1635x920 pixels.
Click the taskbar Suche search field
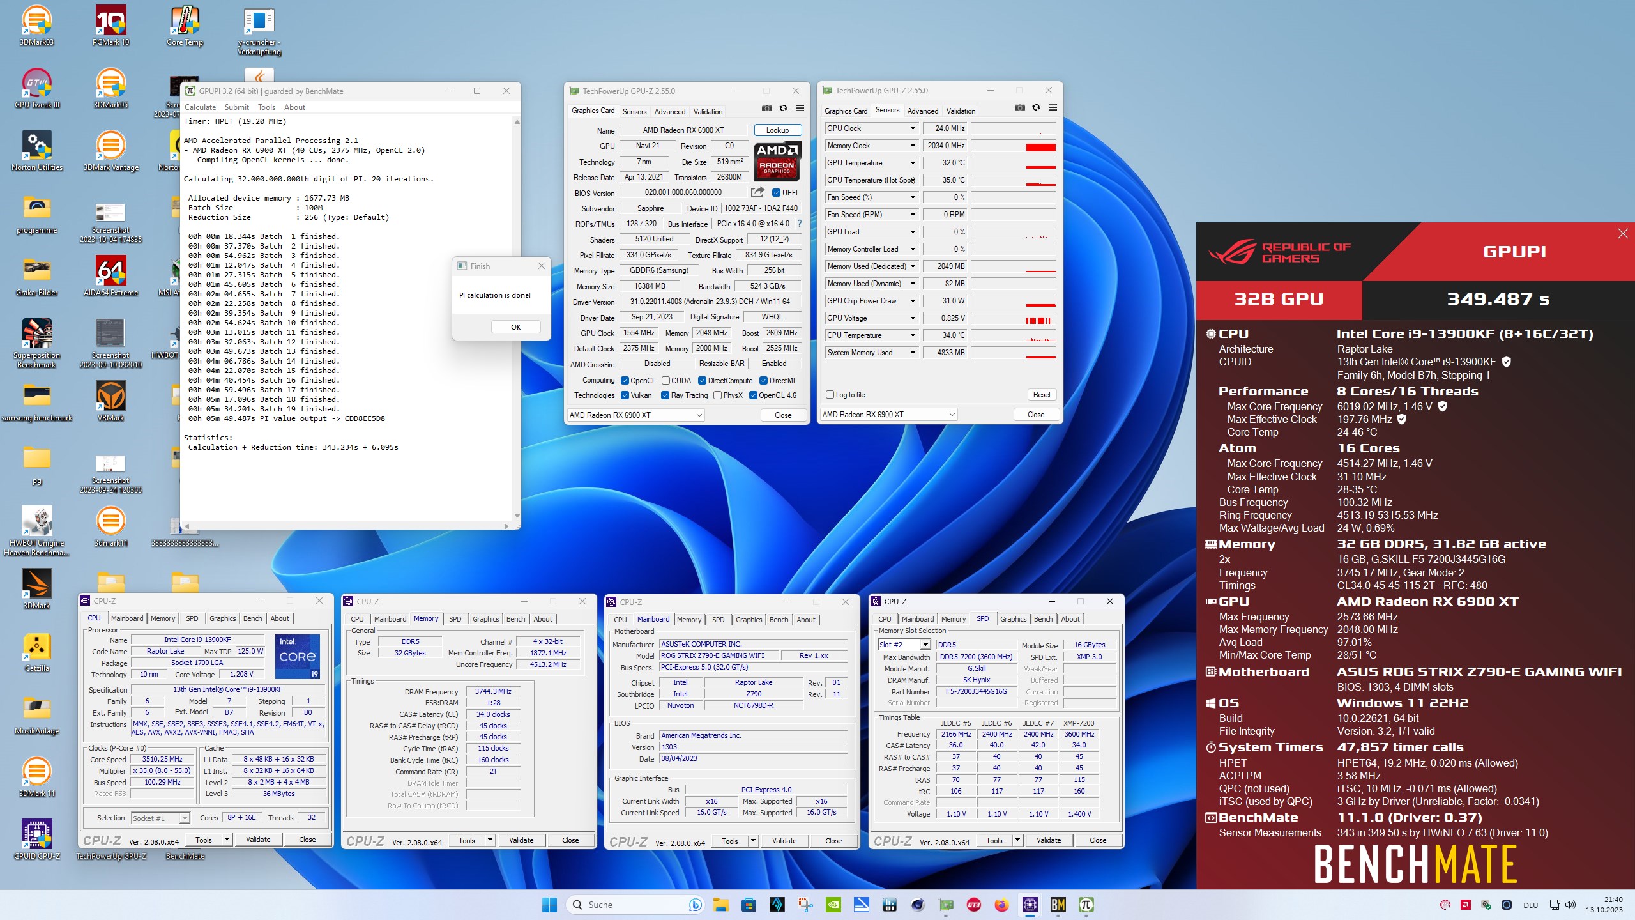(x=634, y=905)
